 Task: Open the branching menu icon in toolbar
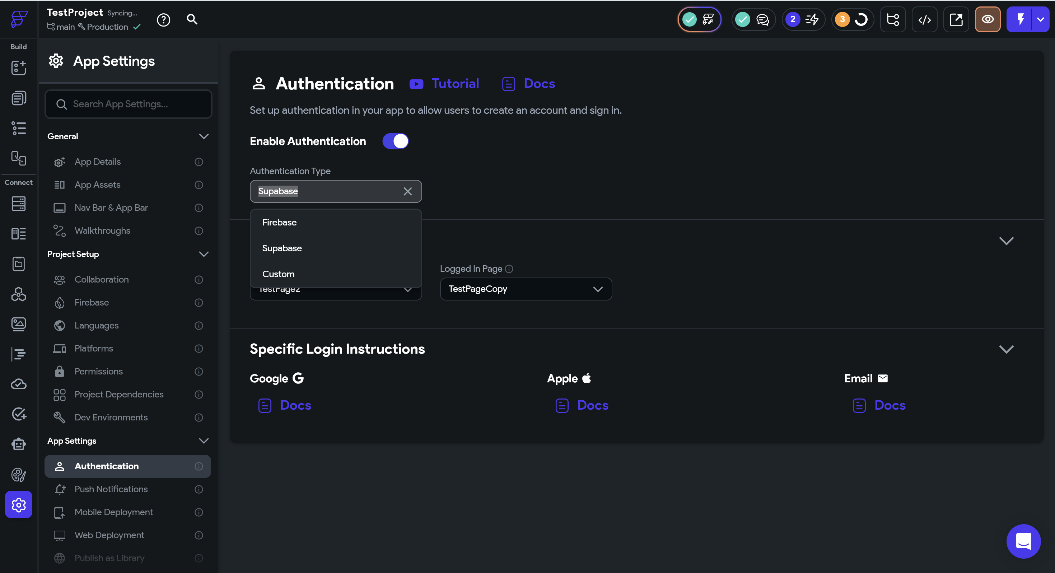click(x=892, y=20)
